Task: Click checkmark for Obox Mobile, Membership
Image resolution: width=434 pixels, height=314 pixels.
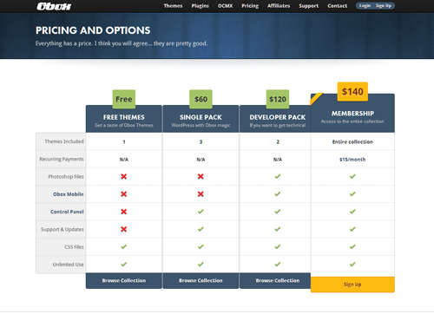Action: tap(352, 194)
